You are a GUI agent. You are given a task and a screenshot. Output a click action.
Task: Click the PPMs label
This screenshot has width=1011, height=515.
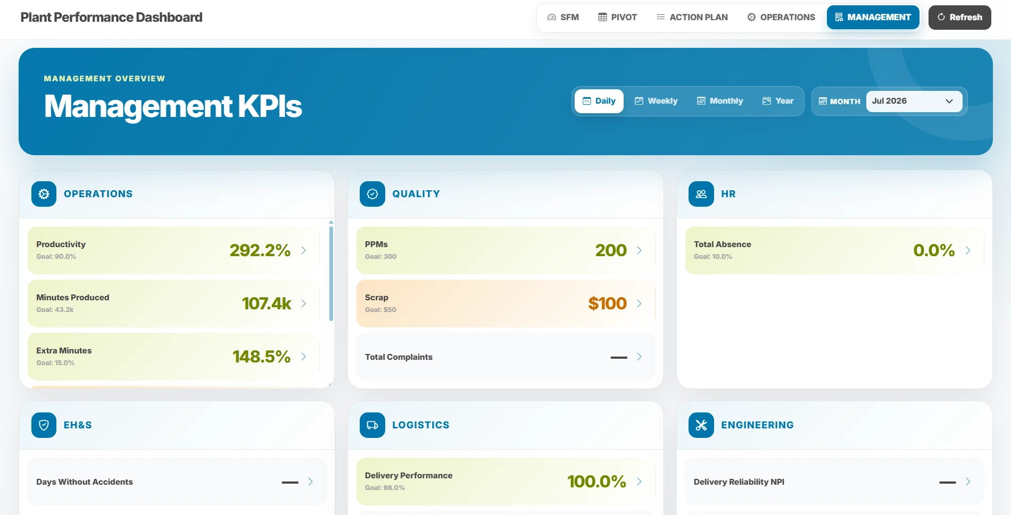376,244
